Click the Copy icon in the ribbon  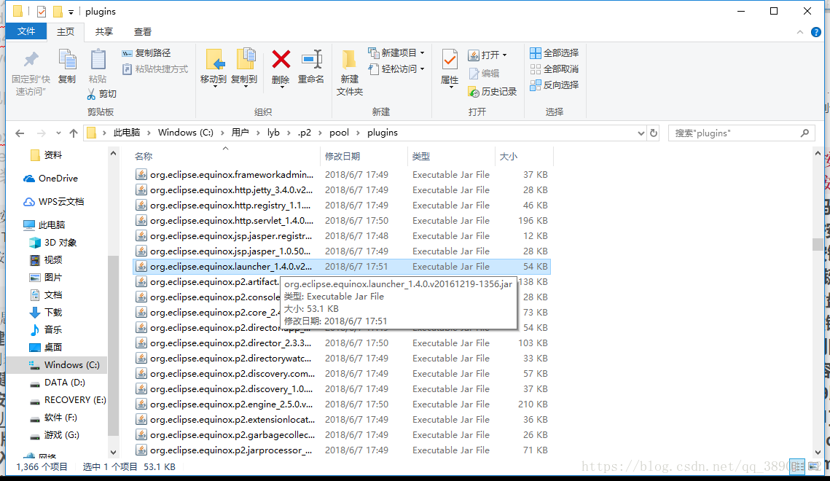coord(67,59)
